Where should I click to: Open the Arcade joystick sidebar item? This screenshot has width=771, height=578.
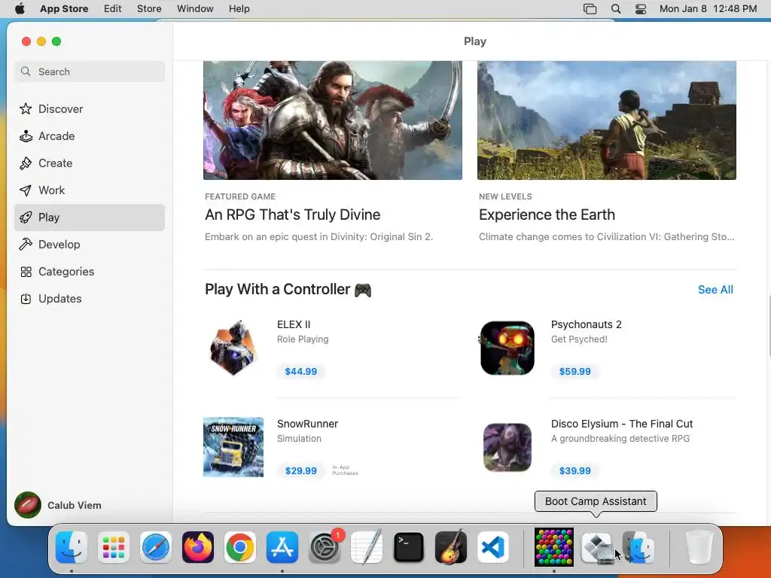click(x=90, y=136)
